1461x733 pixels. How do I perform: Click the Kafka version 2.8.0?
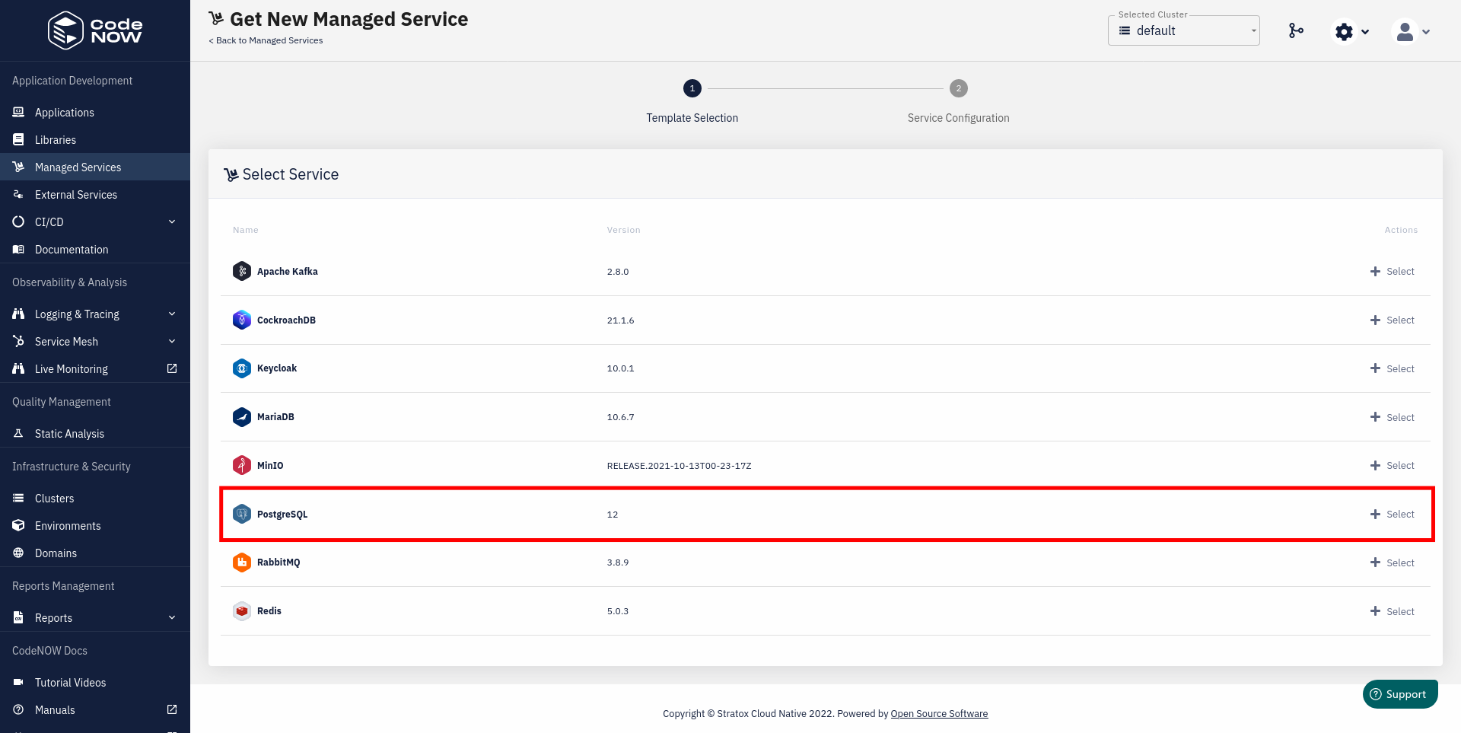coord(618,272)
